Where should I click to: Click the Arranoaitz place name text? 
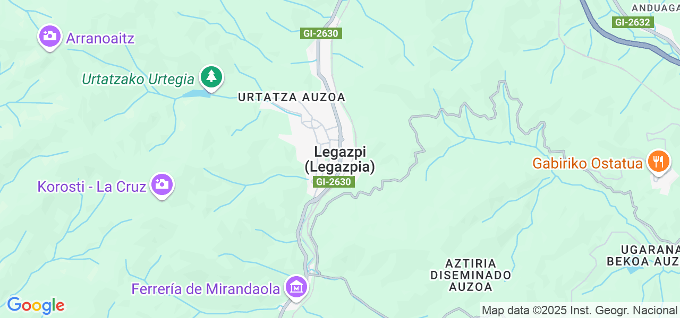[100, 38]
